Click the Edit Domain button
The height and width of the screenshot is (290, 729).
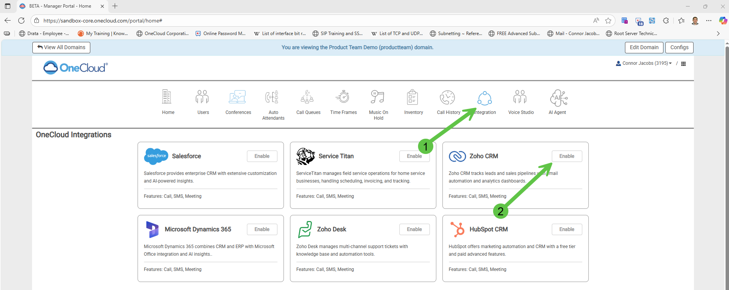[644, 47]
